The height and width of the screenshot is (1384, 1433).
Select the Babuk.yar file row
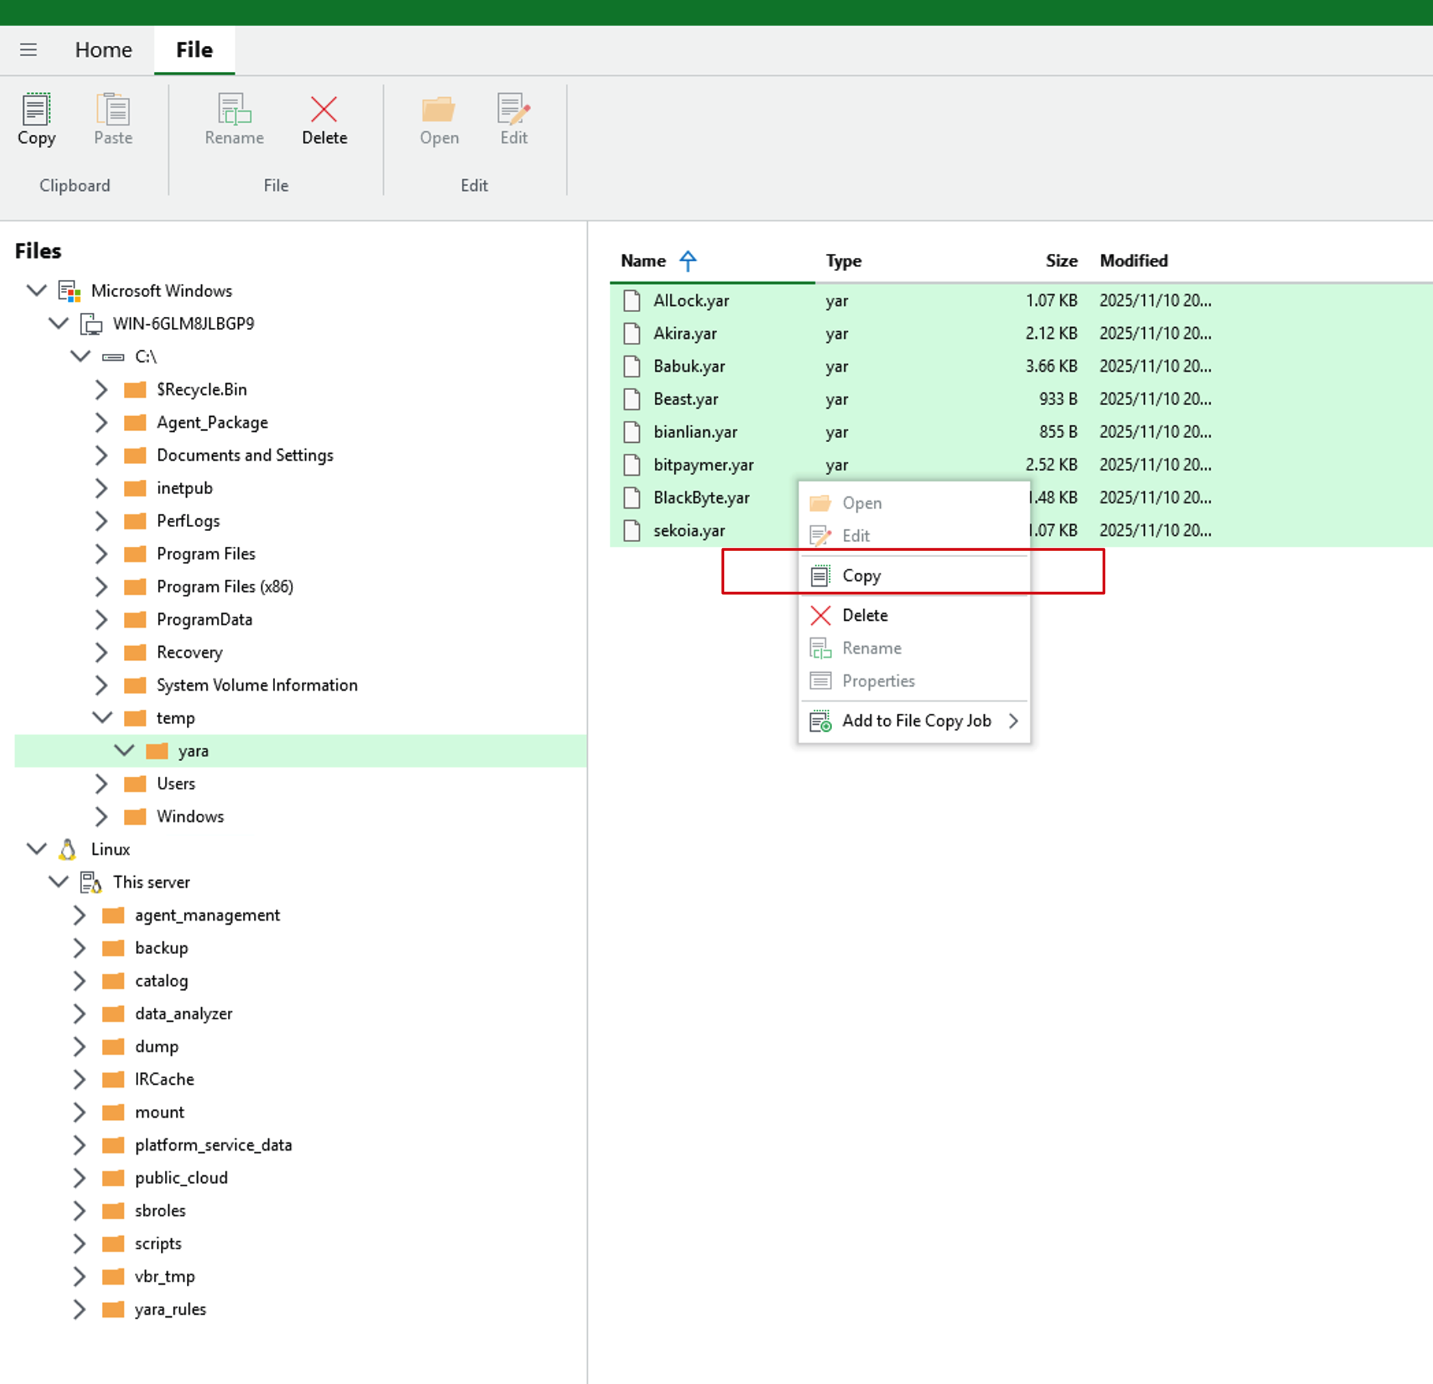[x=688, y=366]
